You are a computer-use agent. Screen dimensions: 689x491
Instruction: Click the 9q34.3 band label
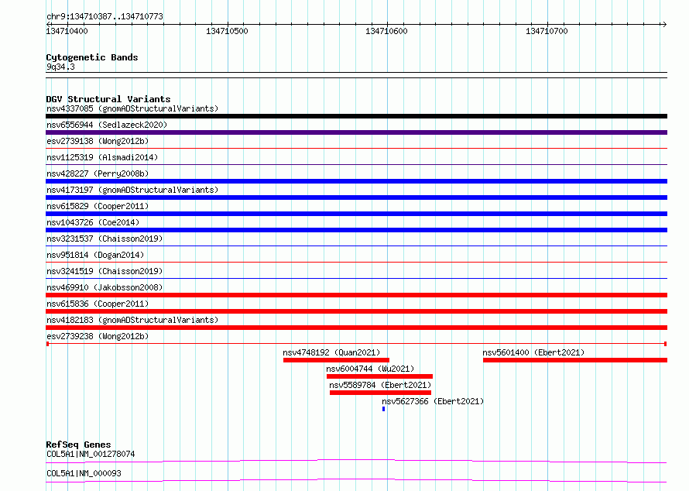(60, 67)
